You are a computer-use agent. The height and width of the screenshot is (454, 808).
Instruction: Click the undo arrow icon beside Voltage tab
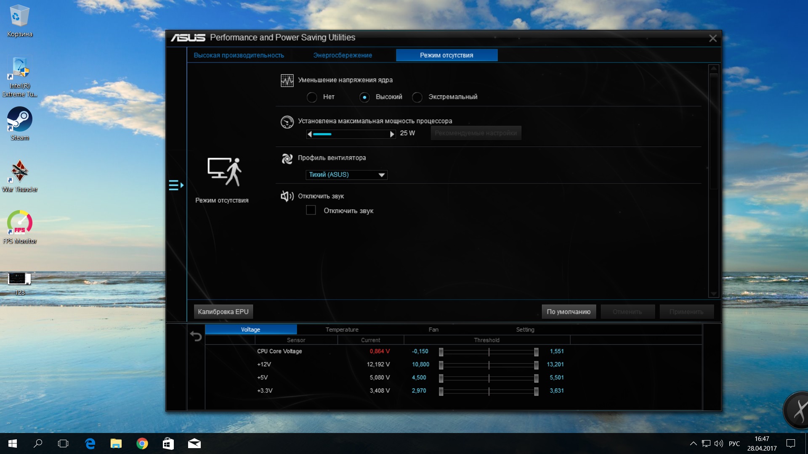[x=196, y=336]
